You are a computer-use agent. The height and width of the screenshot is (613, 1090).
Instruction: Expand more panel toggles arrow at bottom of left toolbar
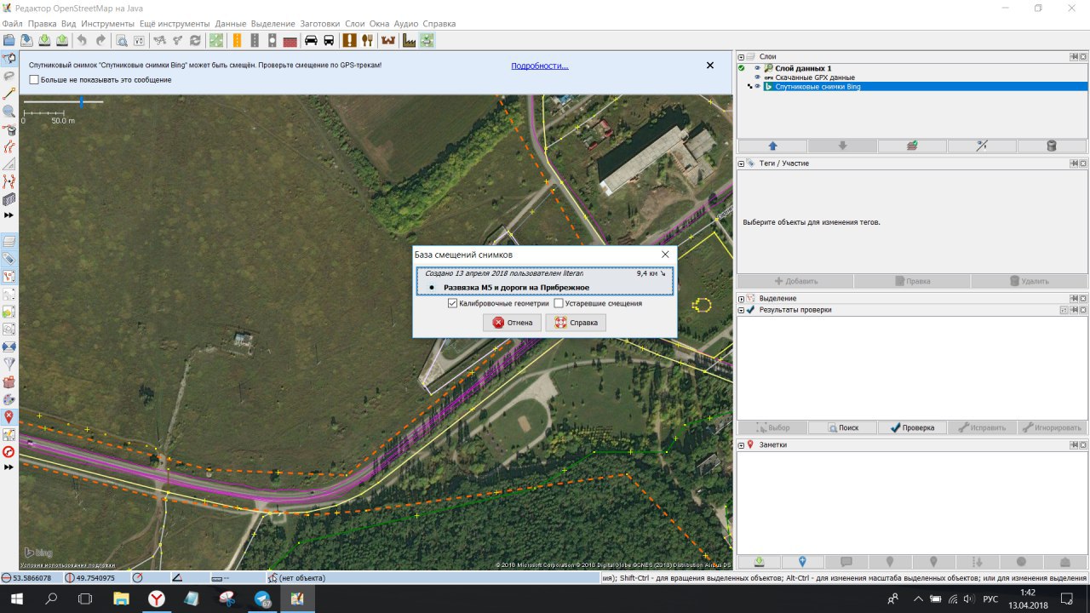point(9,467)
